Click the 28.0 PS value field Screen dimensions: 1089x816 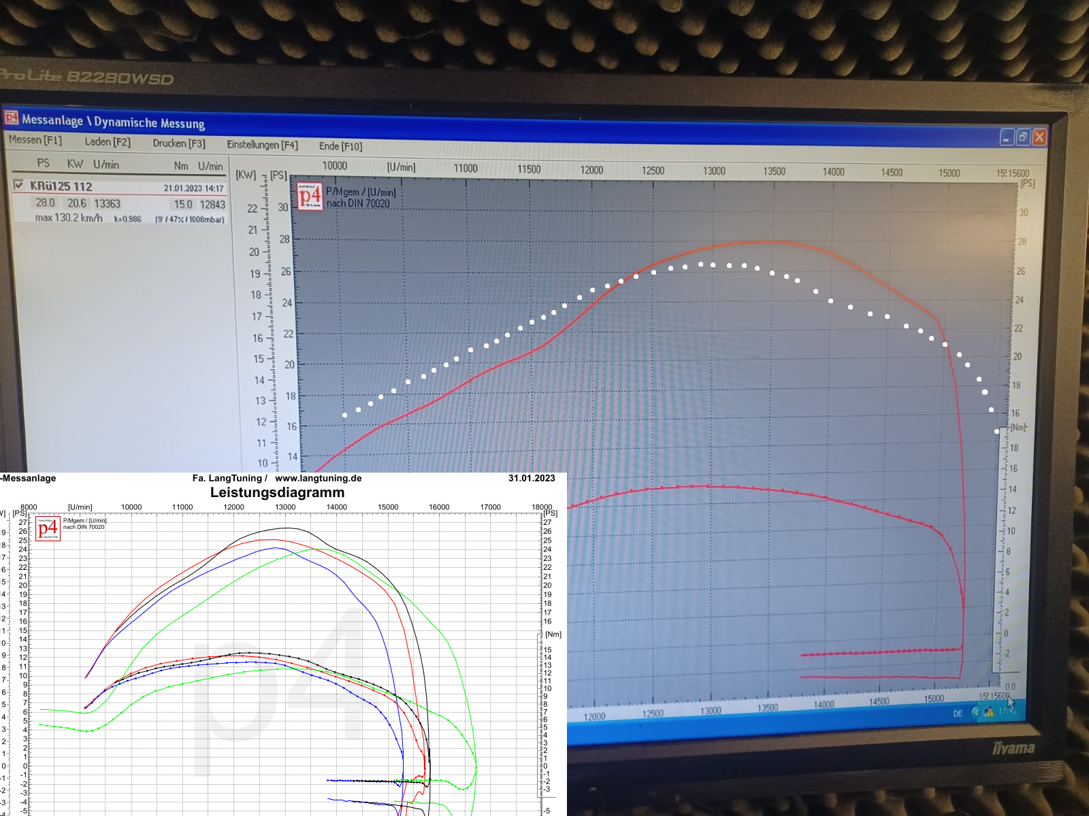[45, 203]
